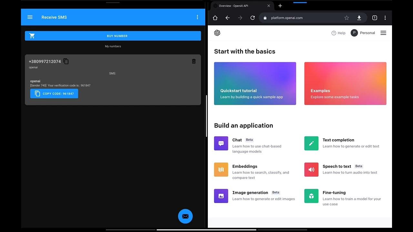Tap the blue envelope floating button
The width and height of the screenshot is (413, 232).
click(x=185, y=216)
